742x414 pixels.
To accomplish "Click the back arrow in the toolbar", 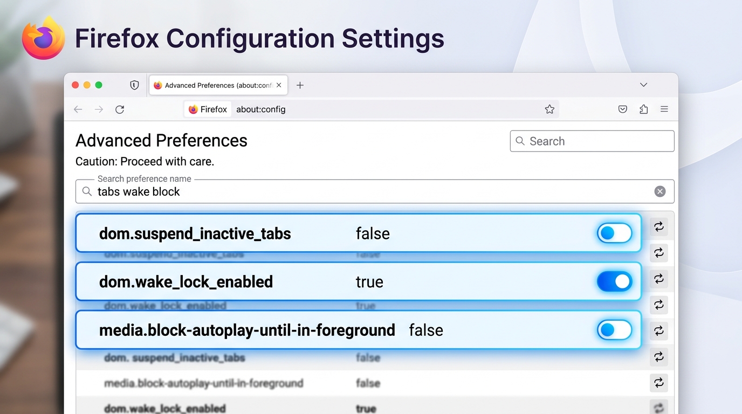I will point(78,109).
